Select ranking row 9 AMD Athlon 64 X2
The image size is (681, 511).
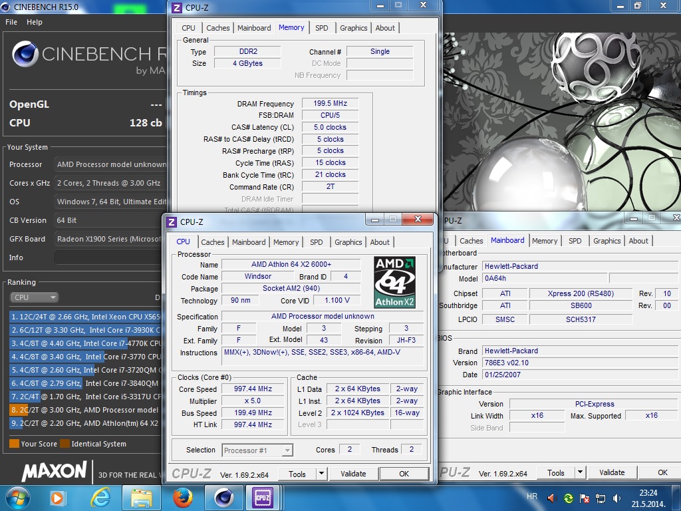tap(84, 423)
